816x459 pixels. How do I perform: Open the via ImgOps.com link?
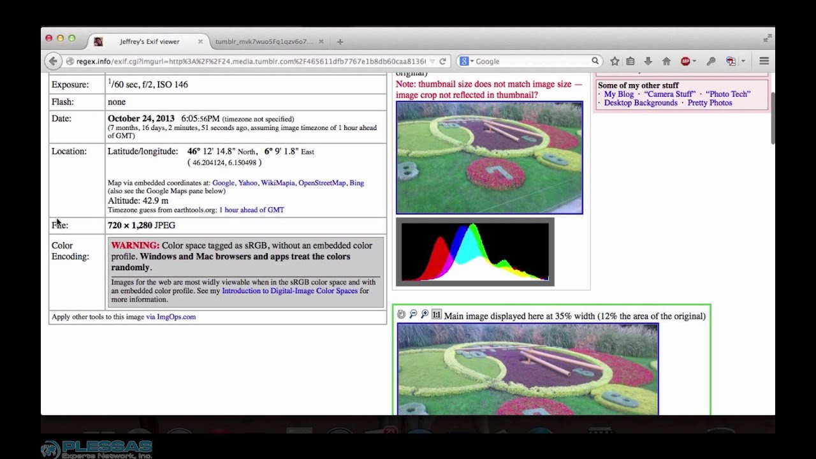[171, 317]
